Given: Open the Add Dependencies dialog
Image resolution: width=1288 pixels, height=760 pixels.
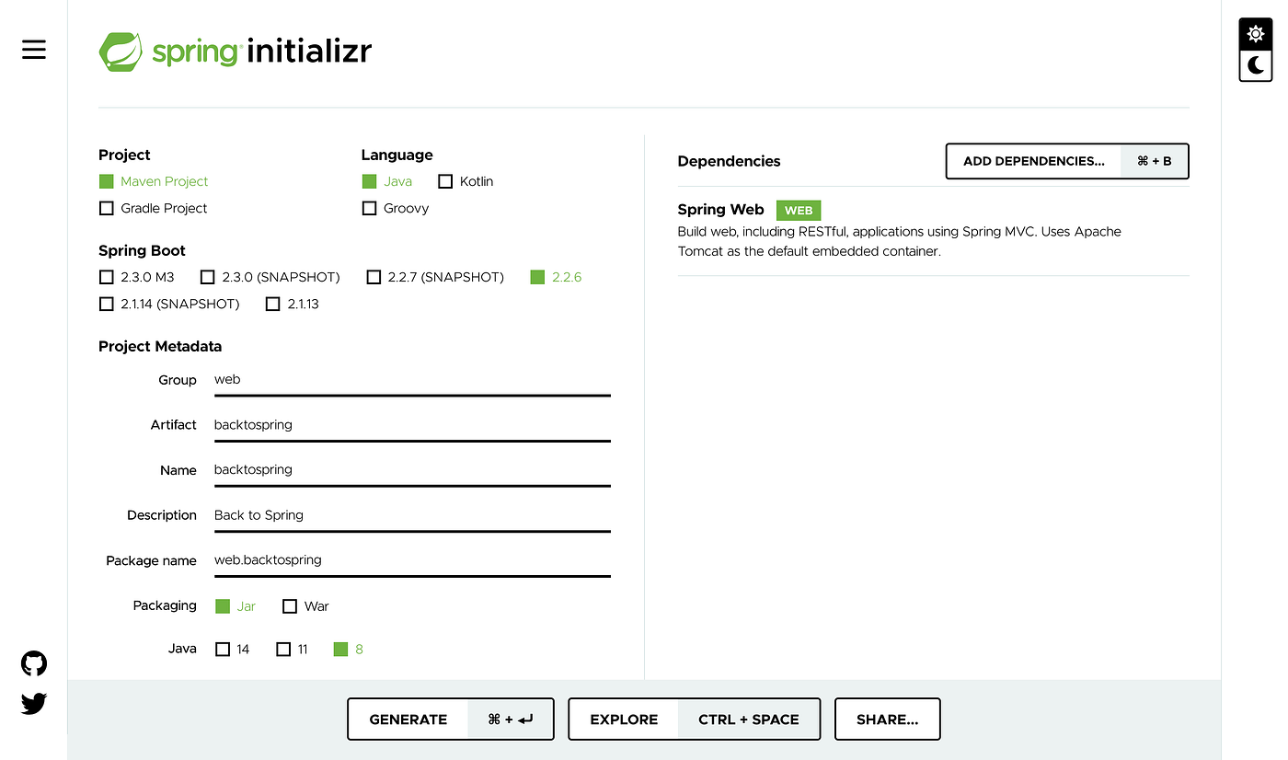Looking at the screenshot, I should click(x=1032, y=161).
